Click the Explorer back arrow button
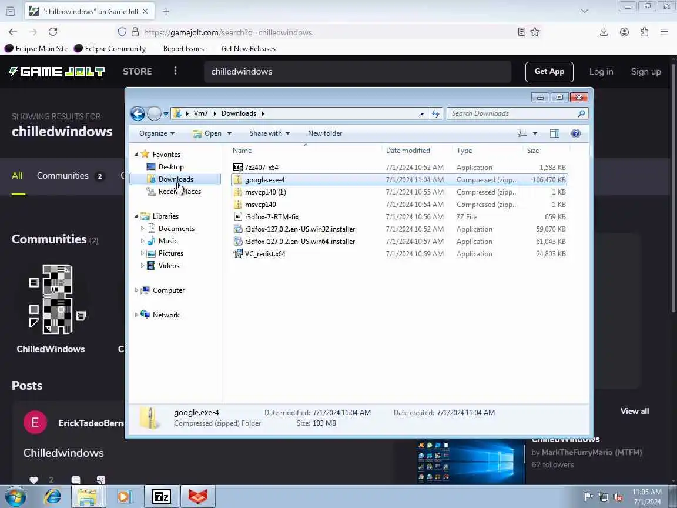Image resolution: width=677 pixels, height=508 pixels. point(138,113)
